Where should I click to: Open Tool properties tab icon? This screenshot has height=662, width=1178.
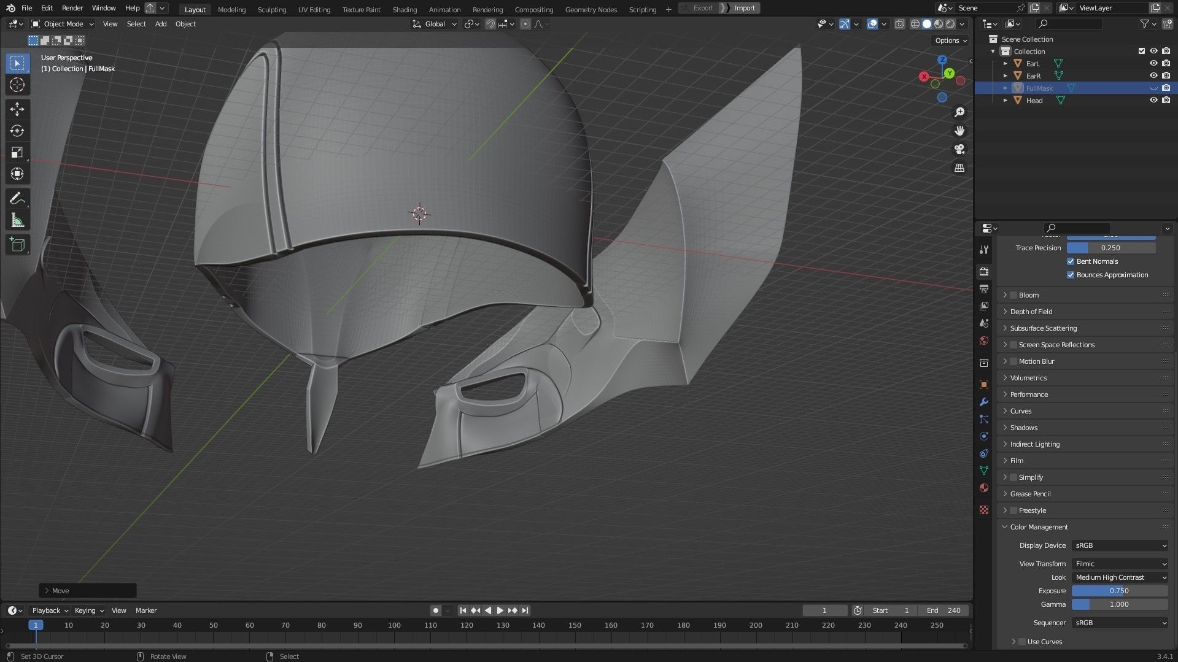click(x=984, y=250)
